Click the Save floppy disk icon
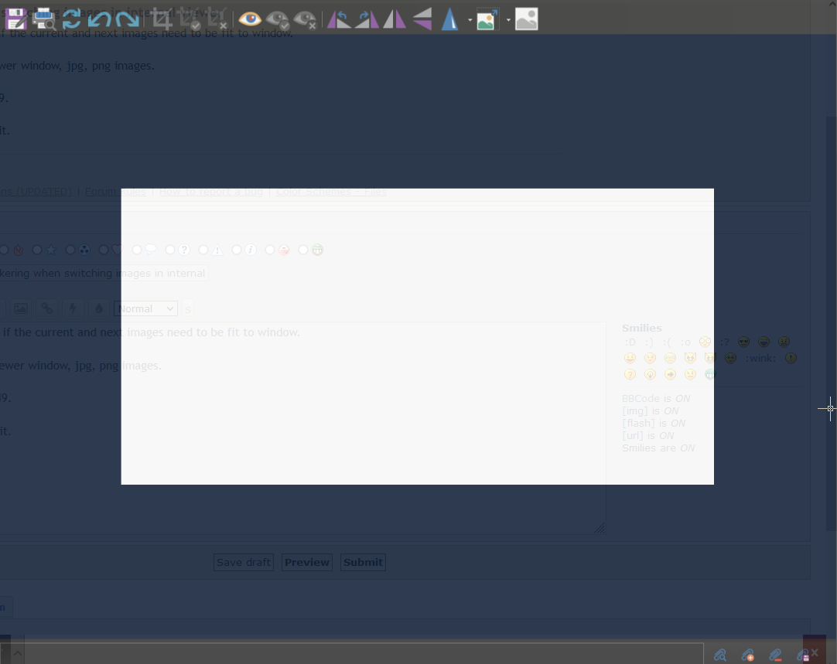837x664 pixels. 15,19
